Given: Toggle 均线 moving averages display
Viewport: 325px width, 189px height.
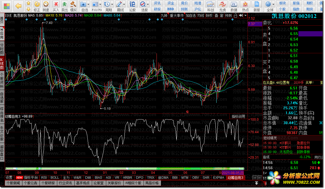Looking at the screenshot, I should (201, 15).
